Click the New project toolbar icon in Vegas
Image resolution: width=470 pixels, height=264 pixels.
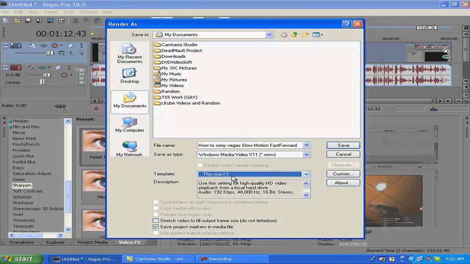pos(6,21)
